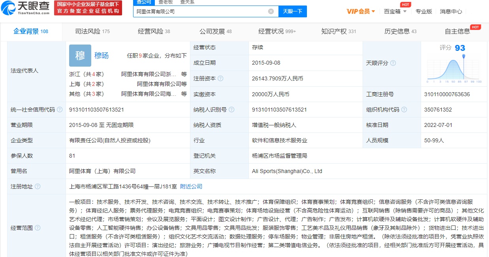Click the help icon beside 纳税人识别号
This screenshot has width=489, height=257.
click(231, 110)
